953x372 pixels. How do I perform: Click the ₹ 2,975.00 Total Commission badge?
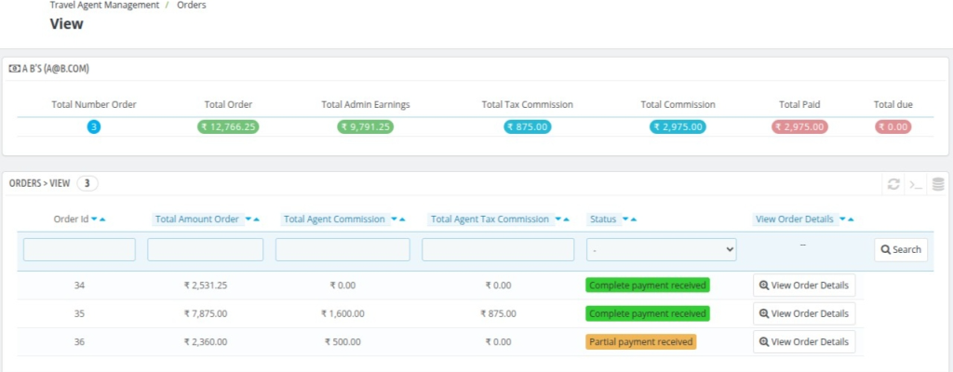[678, 127]
